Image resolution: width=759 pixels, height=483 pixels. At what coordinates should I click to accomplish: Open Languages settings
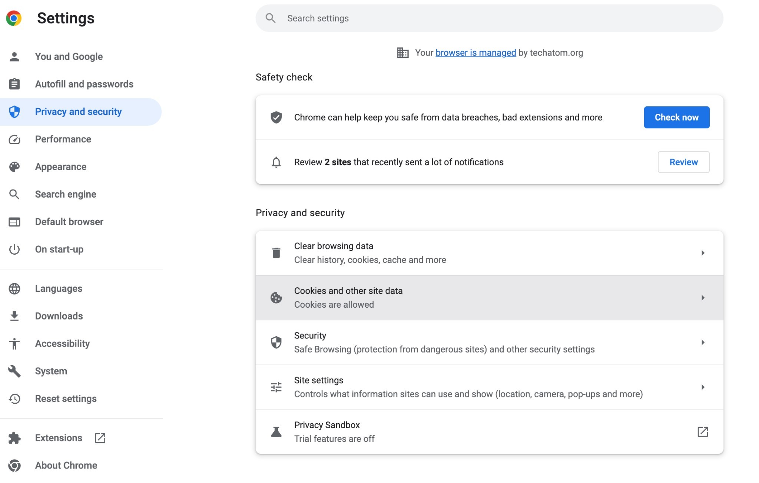point(81,288)
